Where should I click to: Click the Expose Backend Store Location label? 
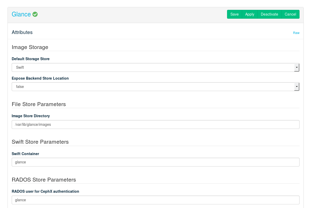click(x=40, y=78)
